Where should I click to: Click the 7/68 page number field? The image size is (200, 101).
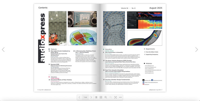click(x=85, y=97)
